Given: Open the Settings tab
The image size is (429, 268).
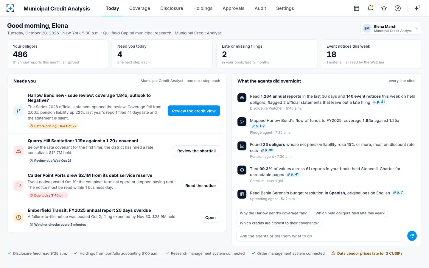Looking at the screenshot, I should 285,8.
